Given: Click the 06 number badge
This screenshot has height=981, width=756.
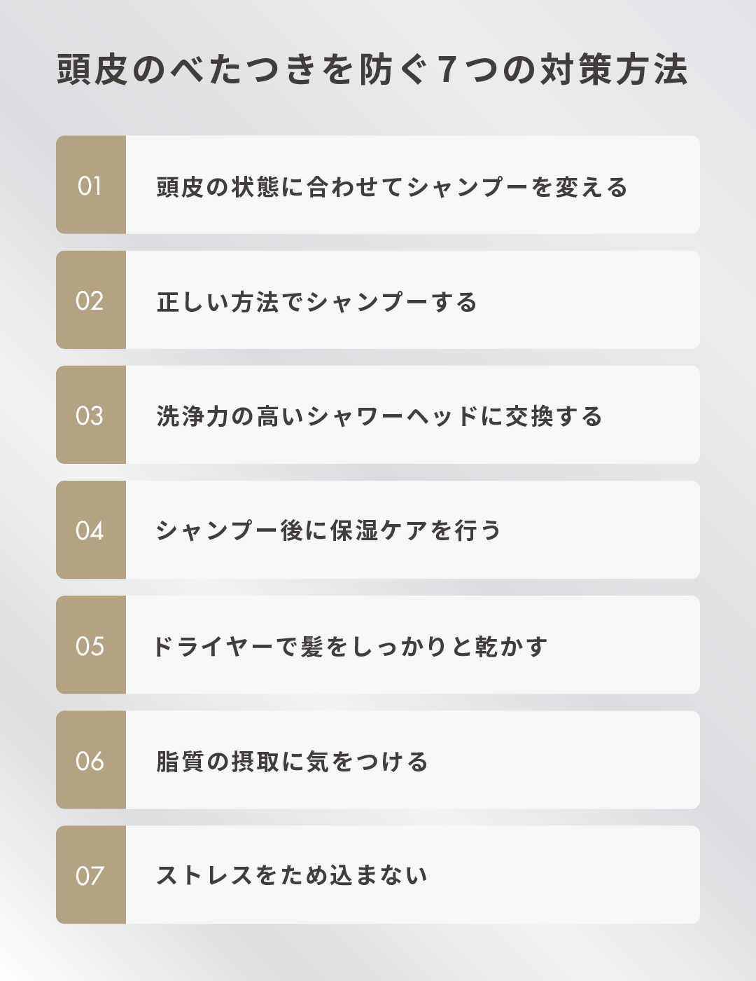Looking at the screenshot, I should (91, 760).
